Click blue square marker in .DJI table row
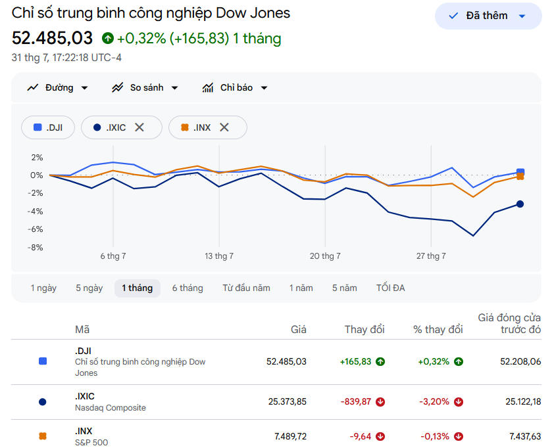554x448 pixels. pos(43,361)
